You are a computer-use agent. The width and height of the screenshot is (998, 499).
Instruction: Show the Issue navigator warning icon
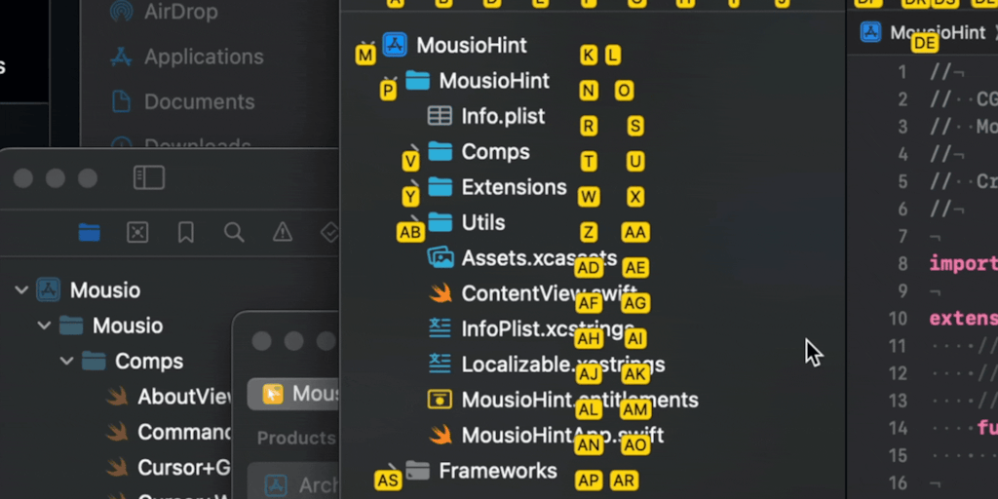283,232
